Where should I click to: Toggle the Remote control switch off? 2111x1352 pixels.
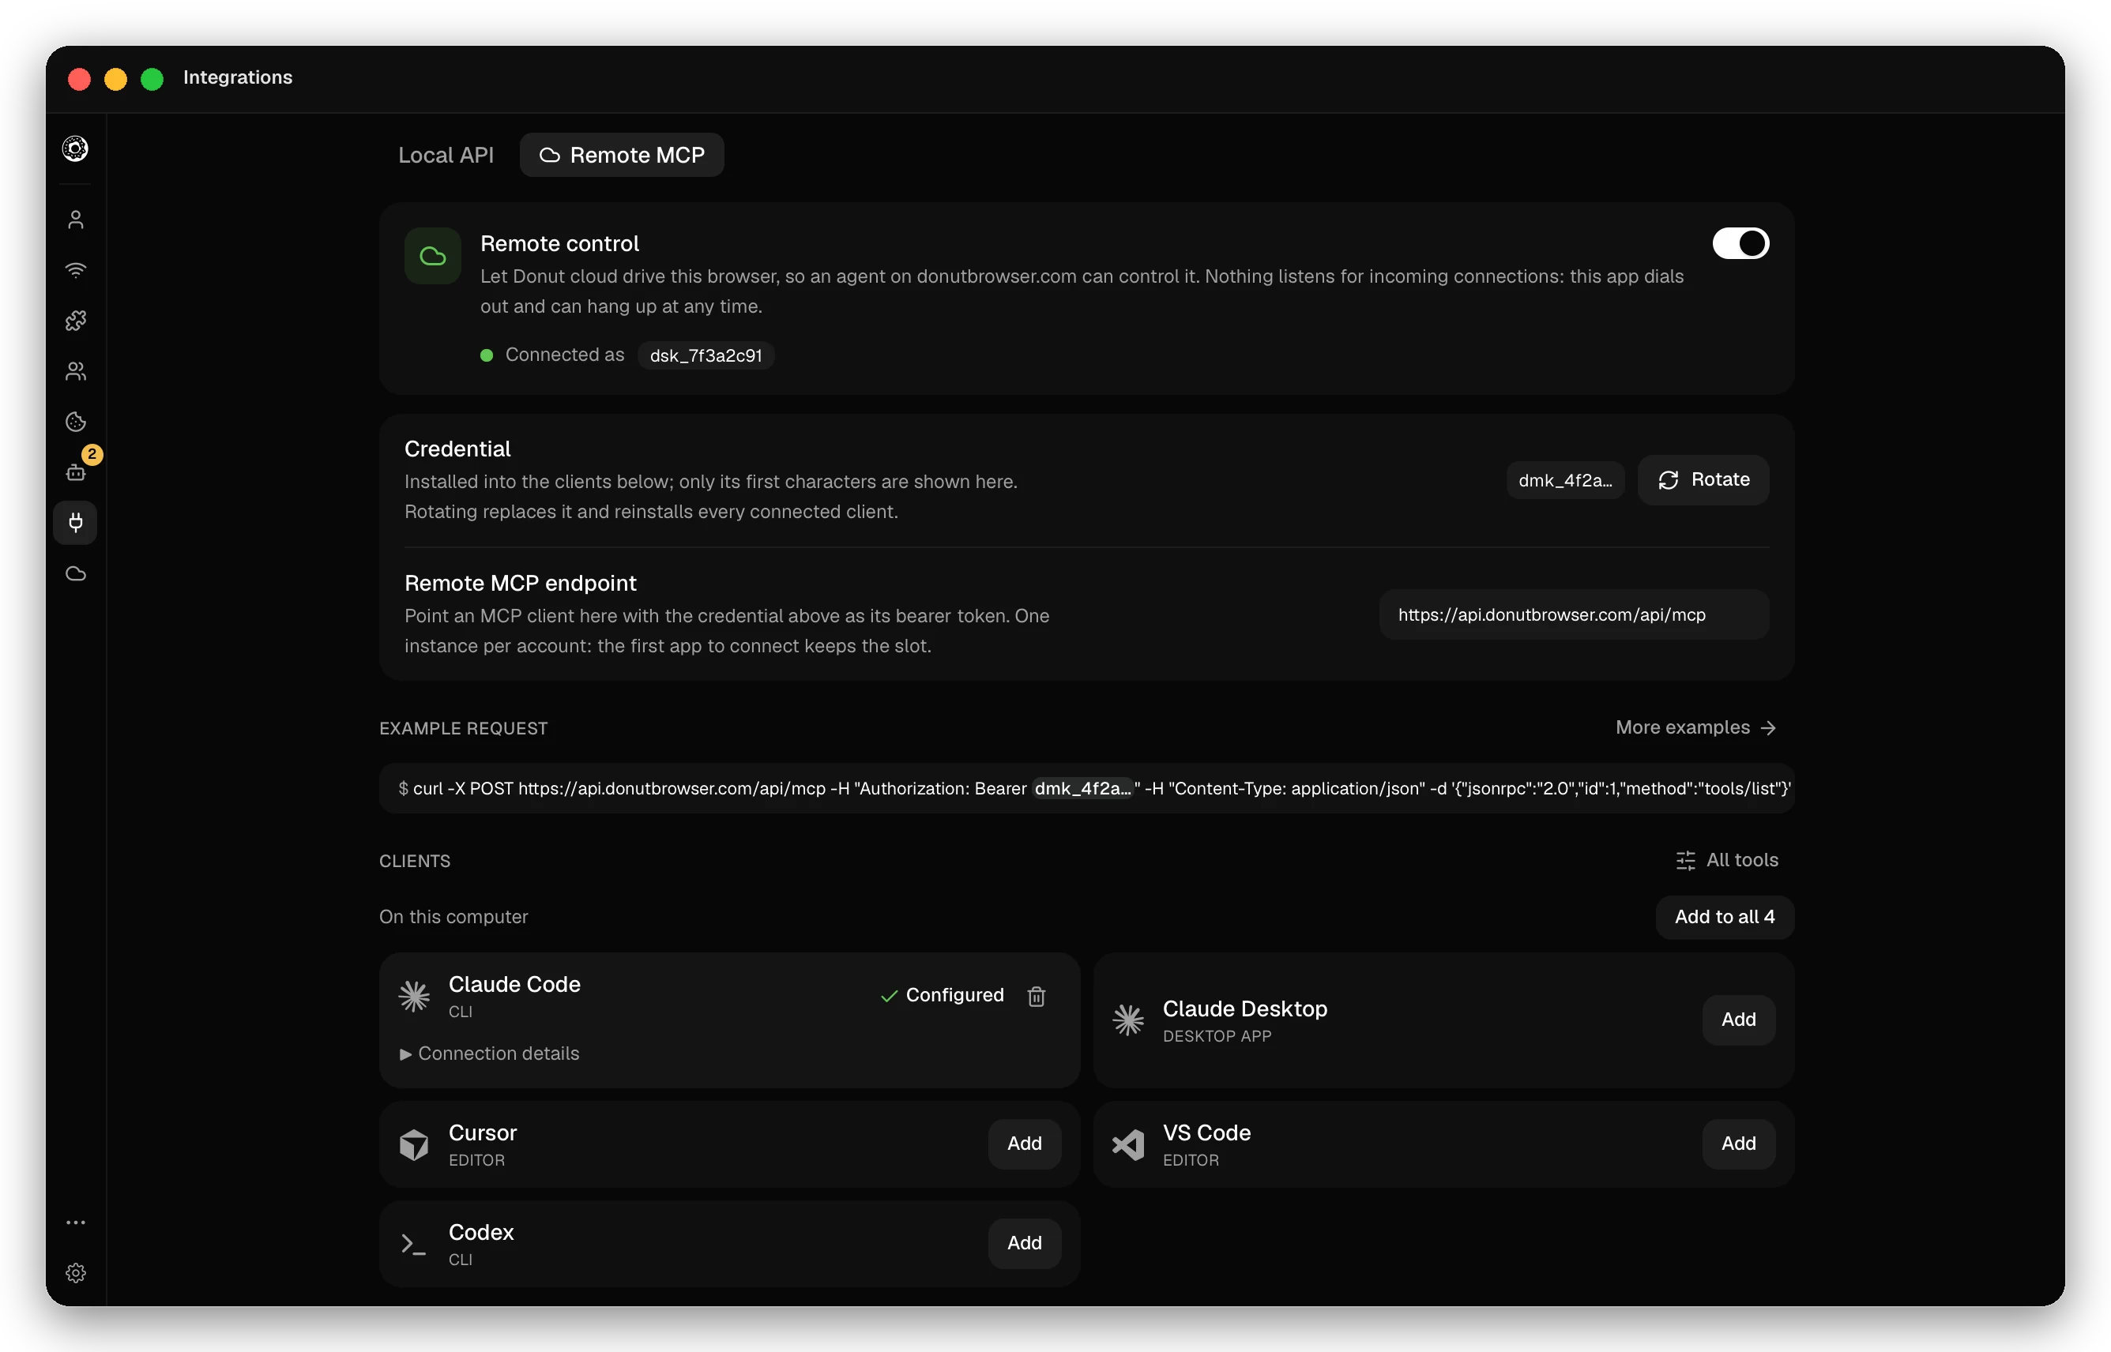(x=1740, y=243)
